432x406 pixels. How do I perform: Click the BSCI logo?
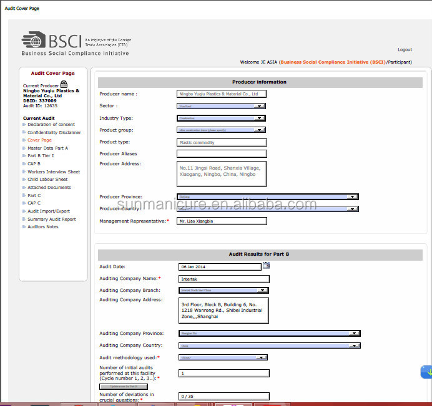coord(76,44)
